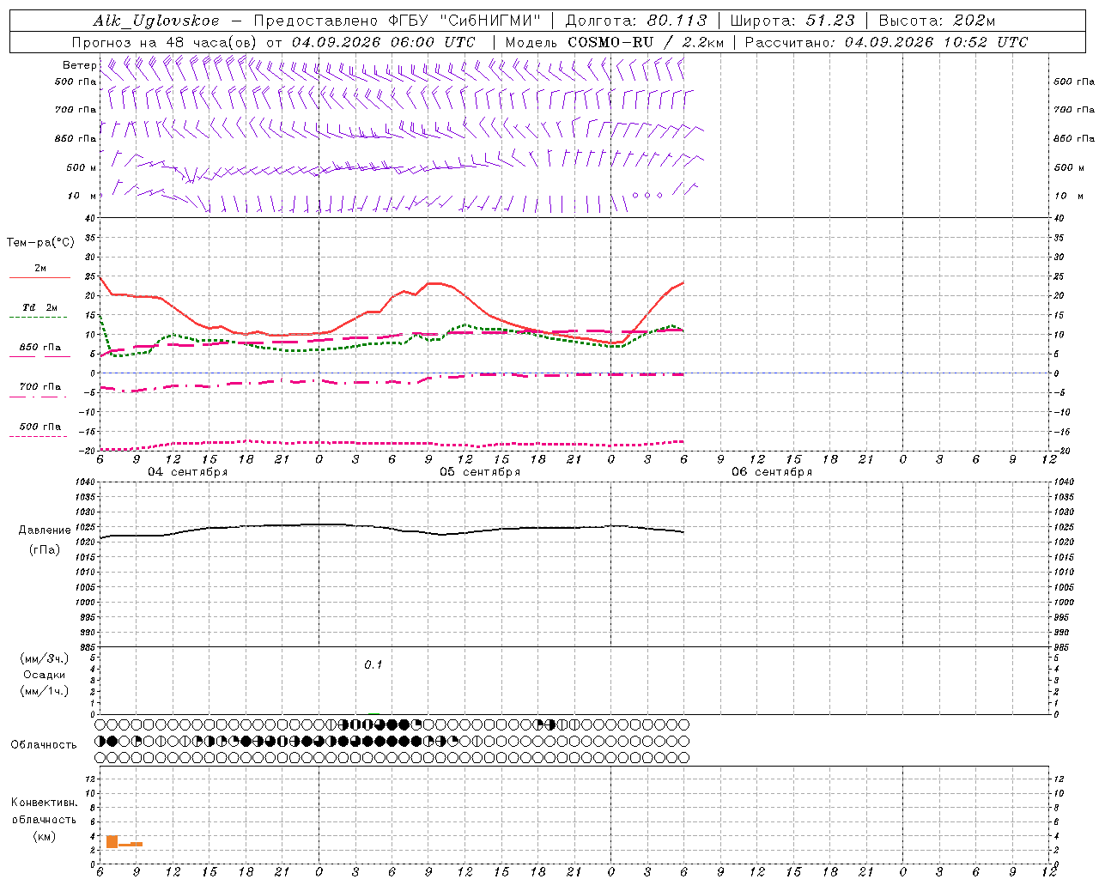Click the Aik_Uglovskoe station title
The width and height of the screenshot is (1099, 879).
point(156,21)
